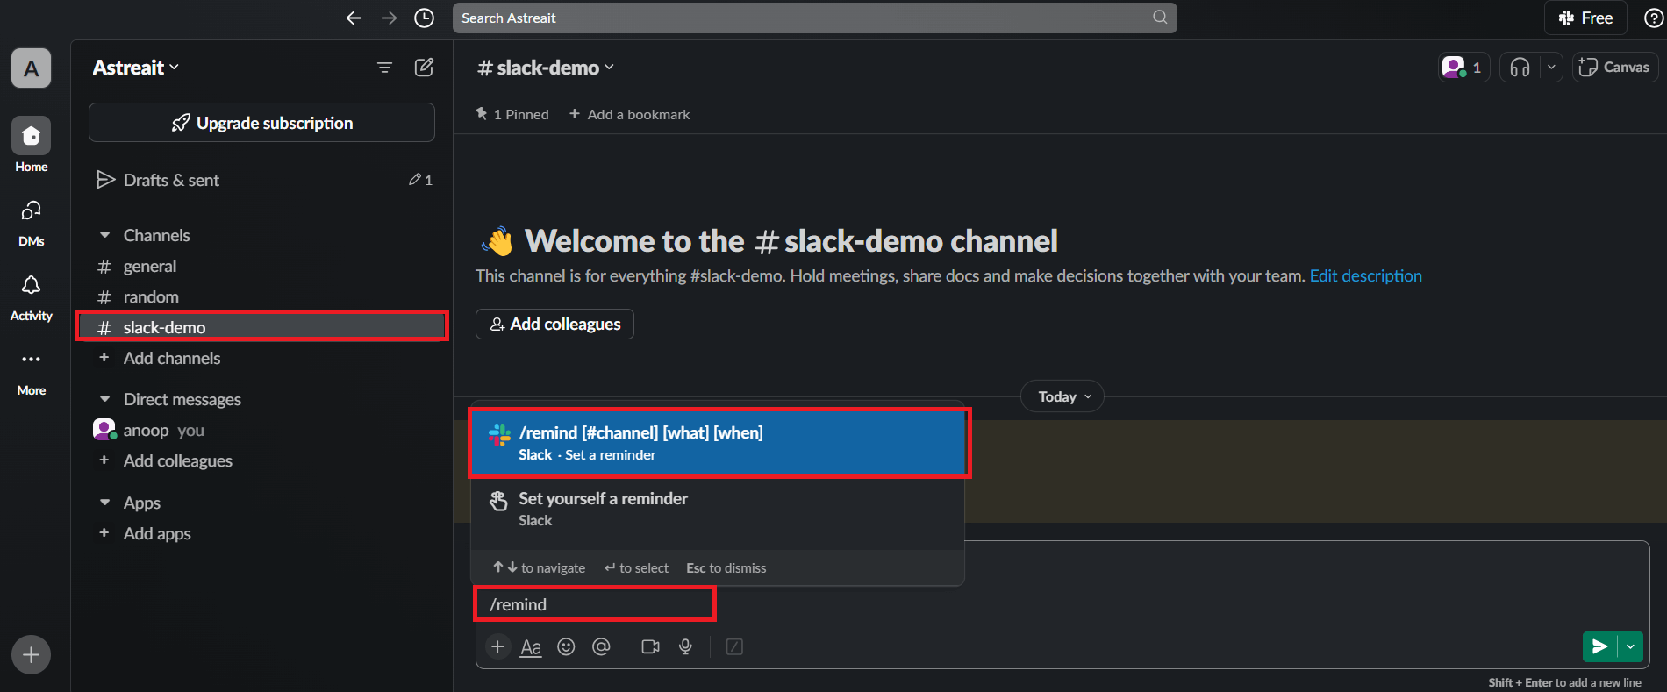The width and height of the screenshot is (1667, 692).
Task: Click the Add colleagues button in channel
Action: tap(554, 324)
